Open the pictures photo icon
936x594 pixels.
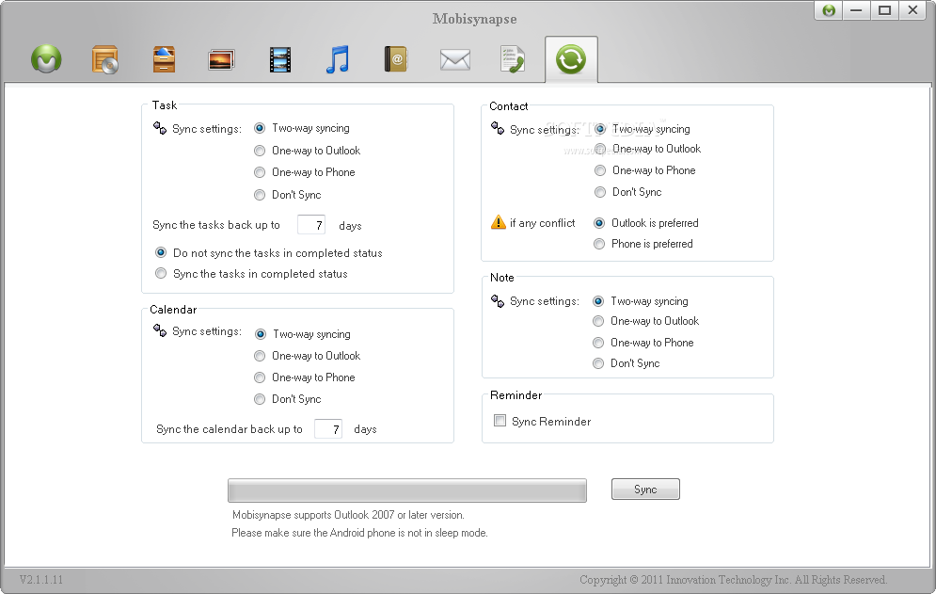(221, 59)
